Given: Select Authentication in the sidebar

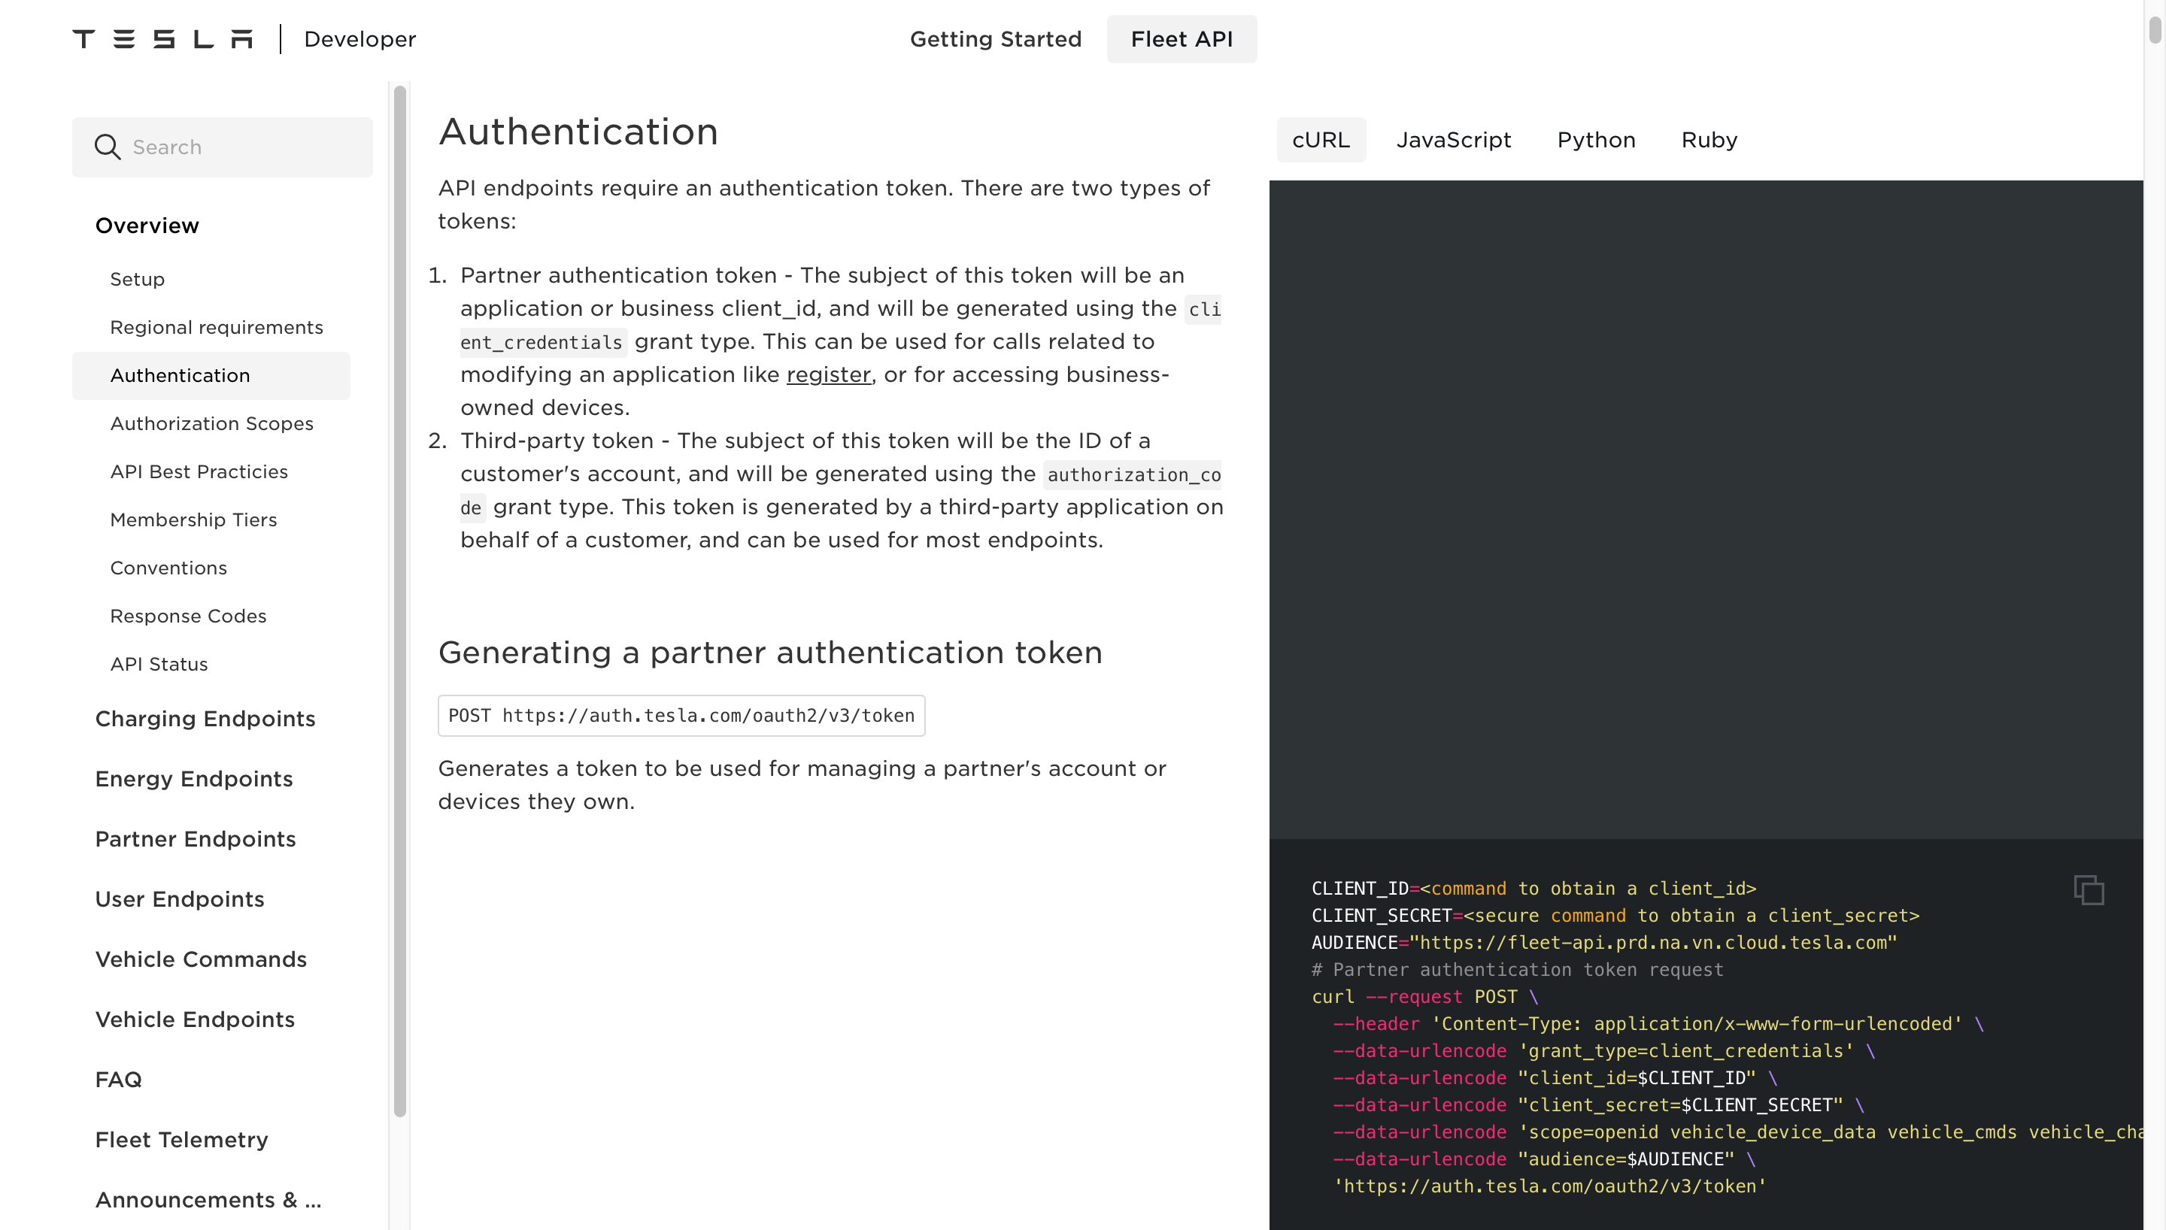Looking at the screenshot, I should tap(211, 375).
